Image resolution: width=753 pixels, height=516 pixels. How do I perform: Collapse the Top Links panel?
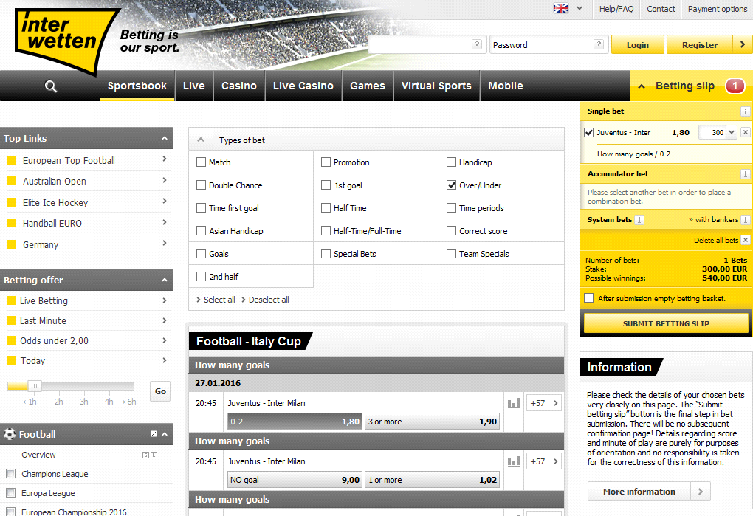[x=165, y=138]
